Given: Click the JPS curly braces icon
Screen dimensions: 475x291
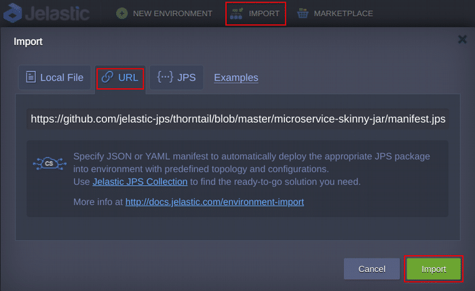Looking at the screenshot, I should [165, 77].
